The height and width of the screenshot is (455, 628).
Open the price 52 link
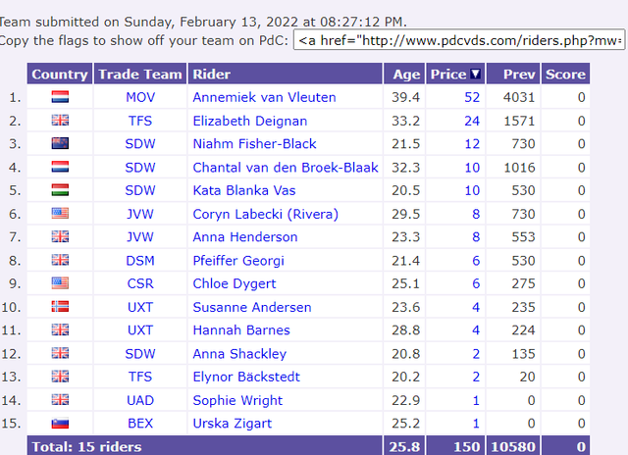pyautogui.click(x=472, y=97)
